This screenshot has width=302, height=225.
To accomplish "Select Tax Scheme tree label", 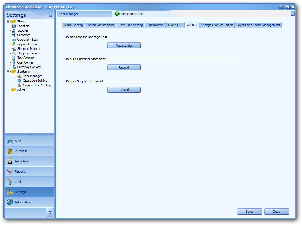I will pyautogui.click(x=26, y=58).
